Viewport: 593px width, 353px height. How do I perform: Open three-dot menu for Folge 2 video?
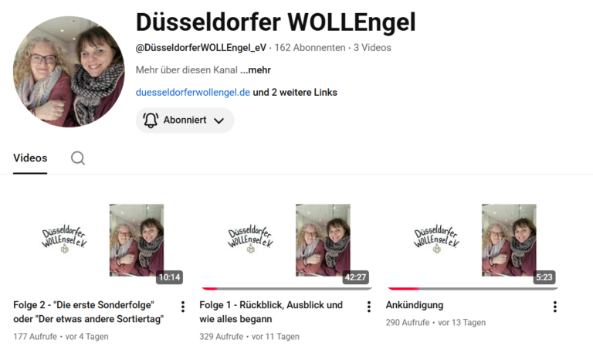tap(183, 307)
